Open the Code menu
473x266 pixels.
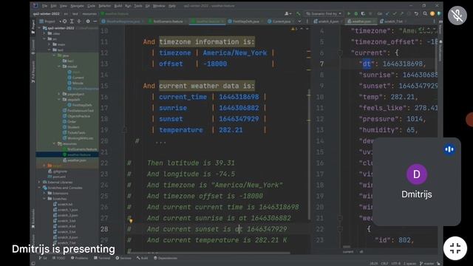92,6
